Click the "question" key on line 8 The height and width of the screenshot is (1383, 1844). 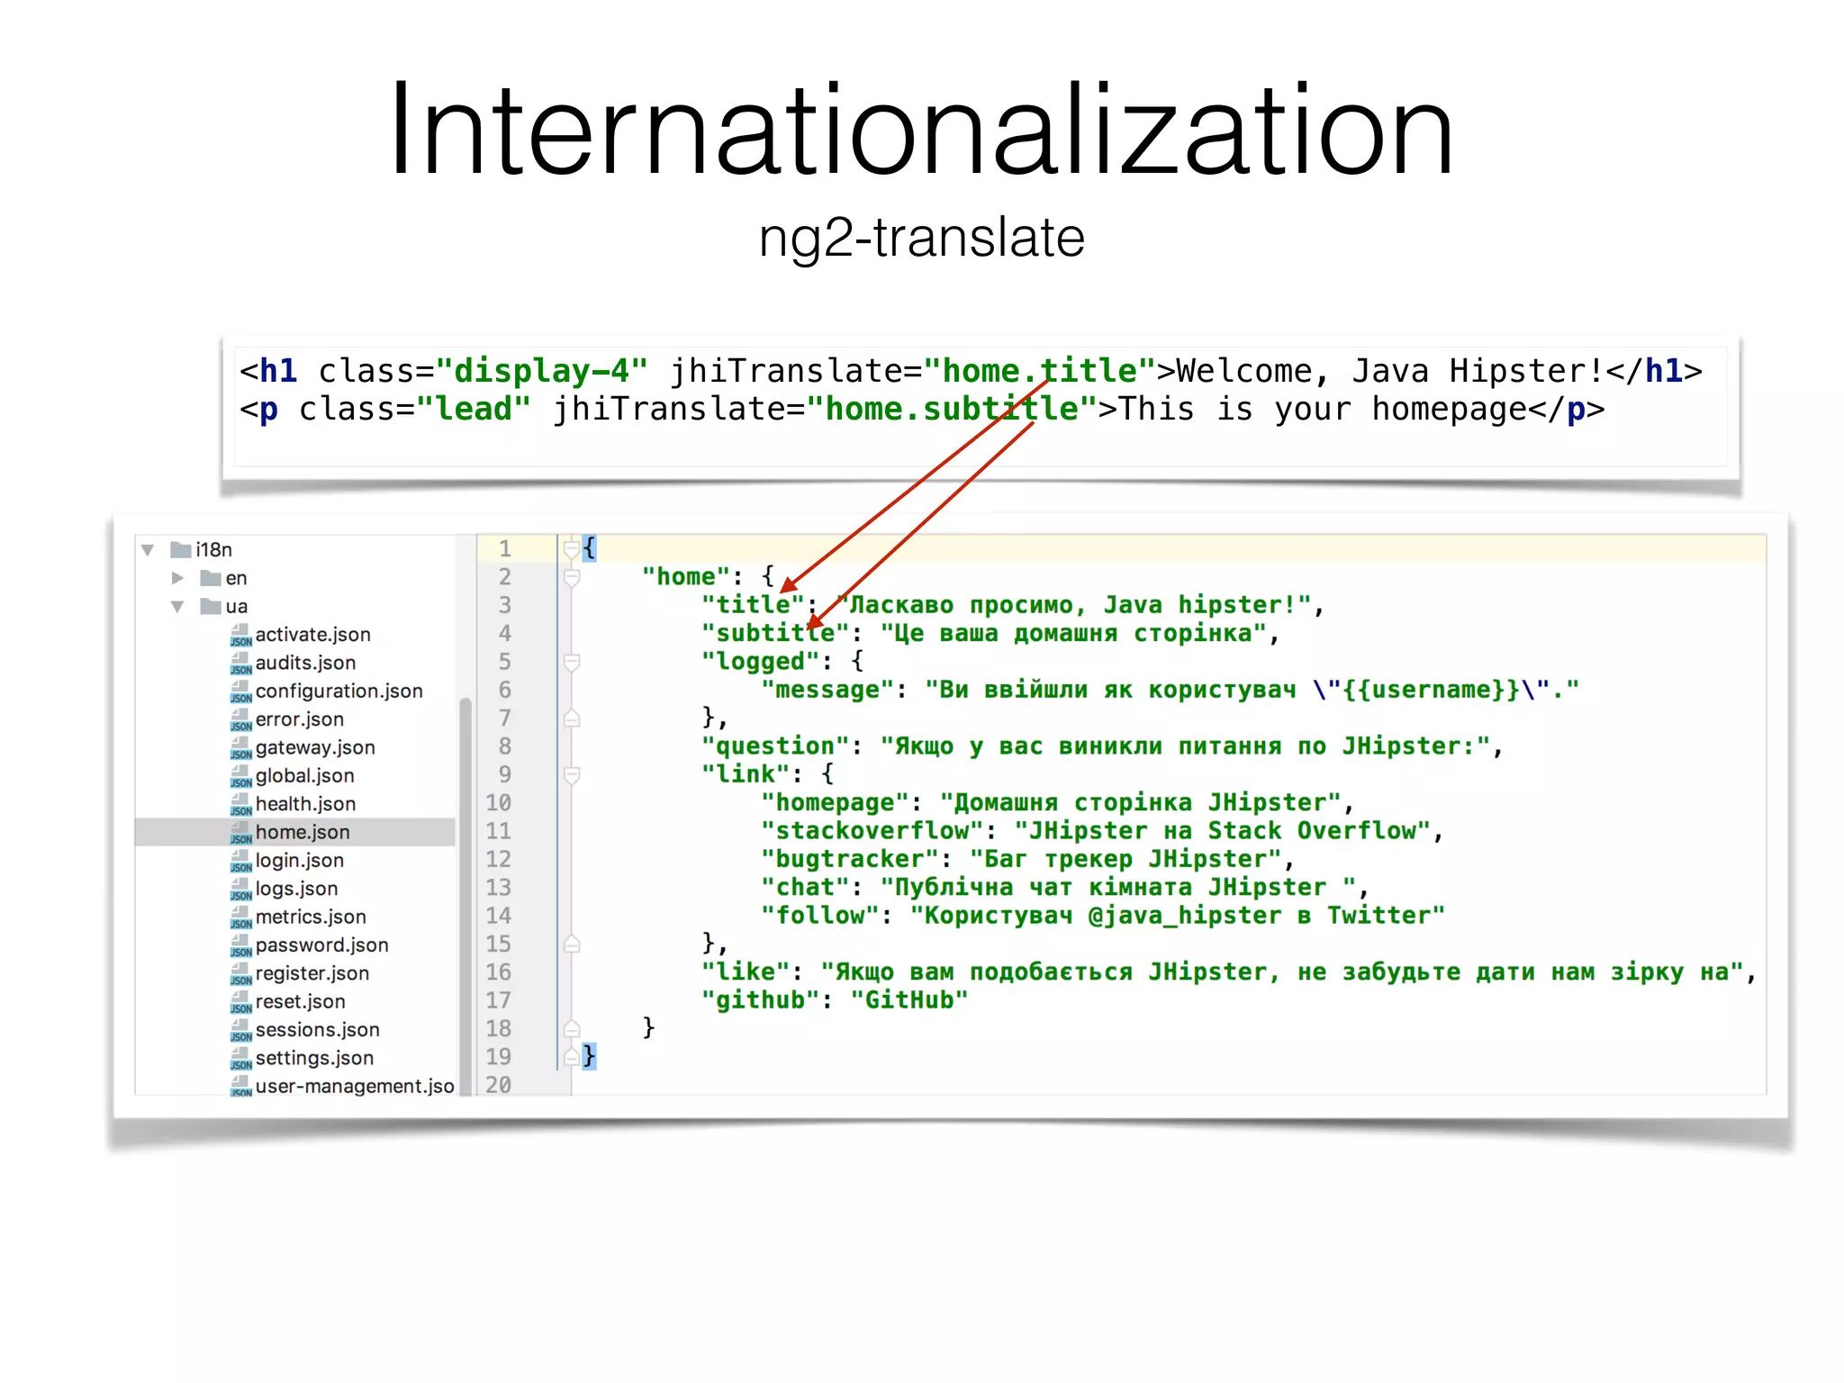point(775,746)
